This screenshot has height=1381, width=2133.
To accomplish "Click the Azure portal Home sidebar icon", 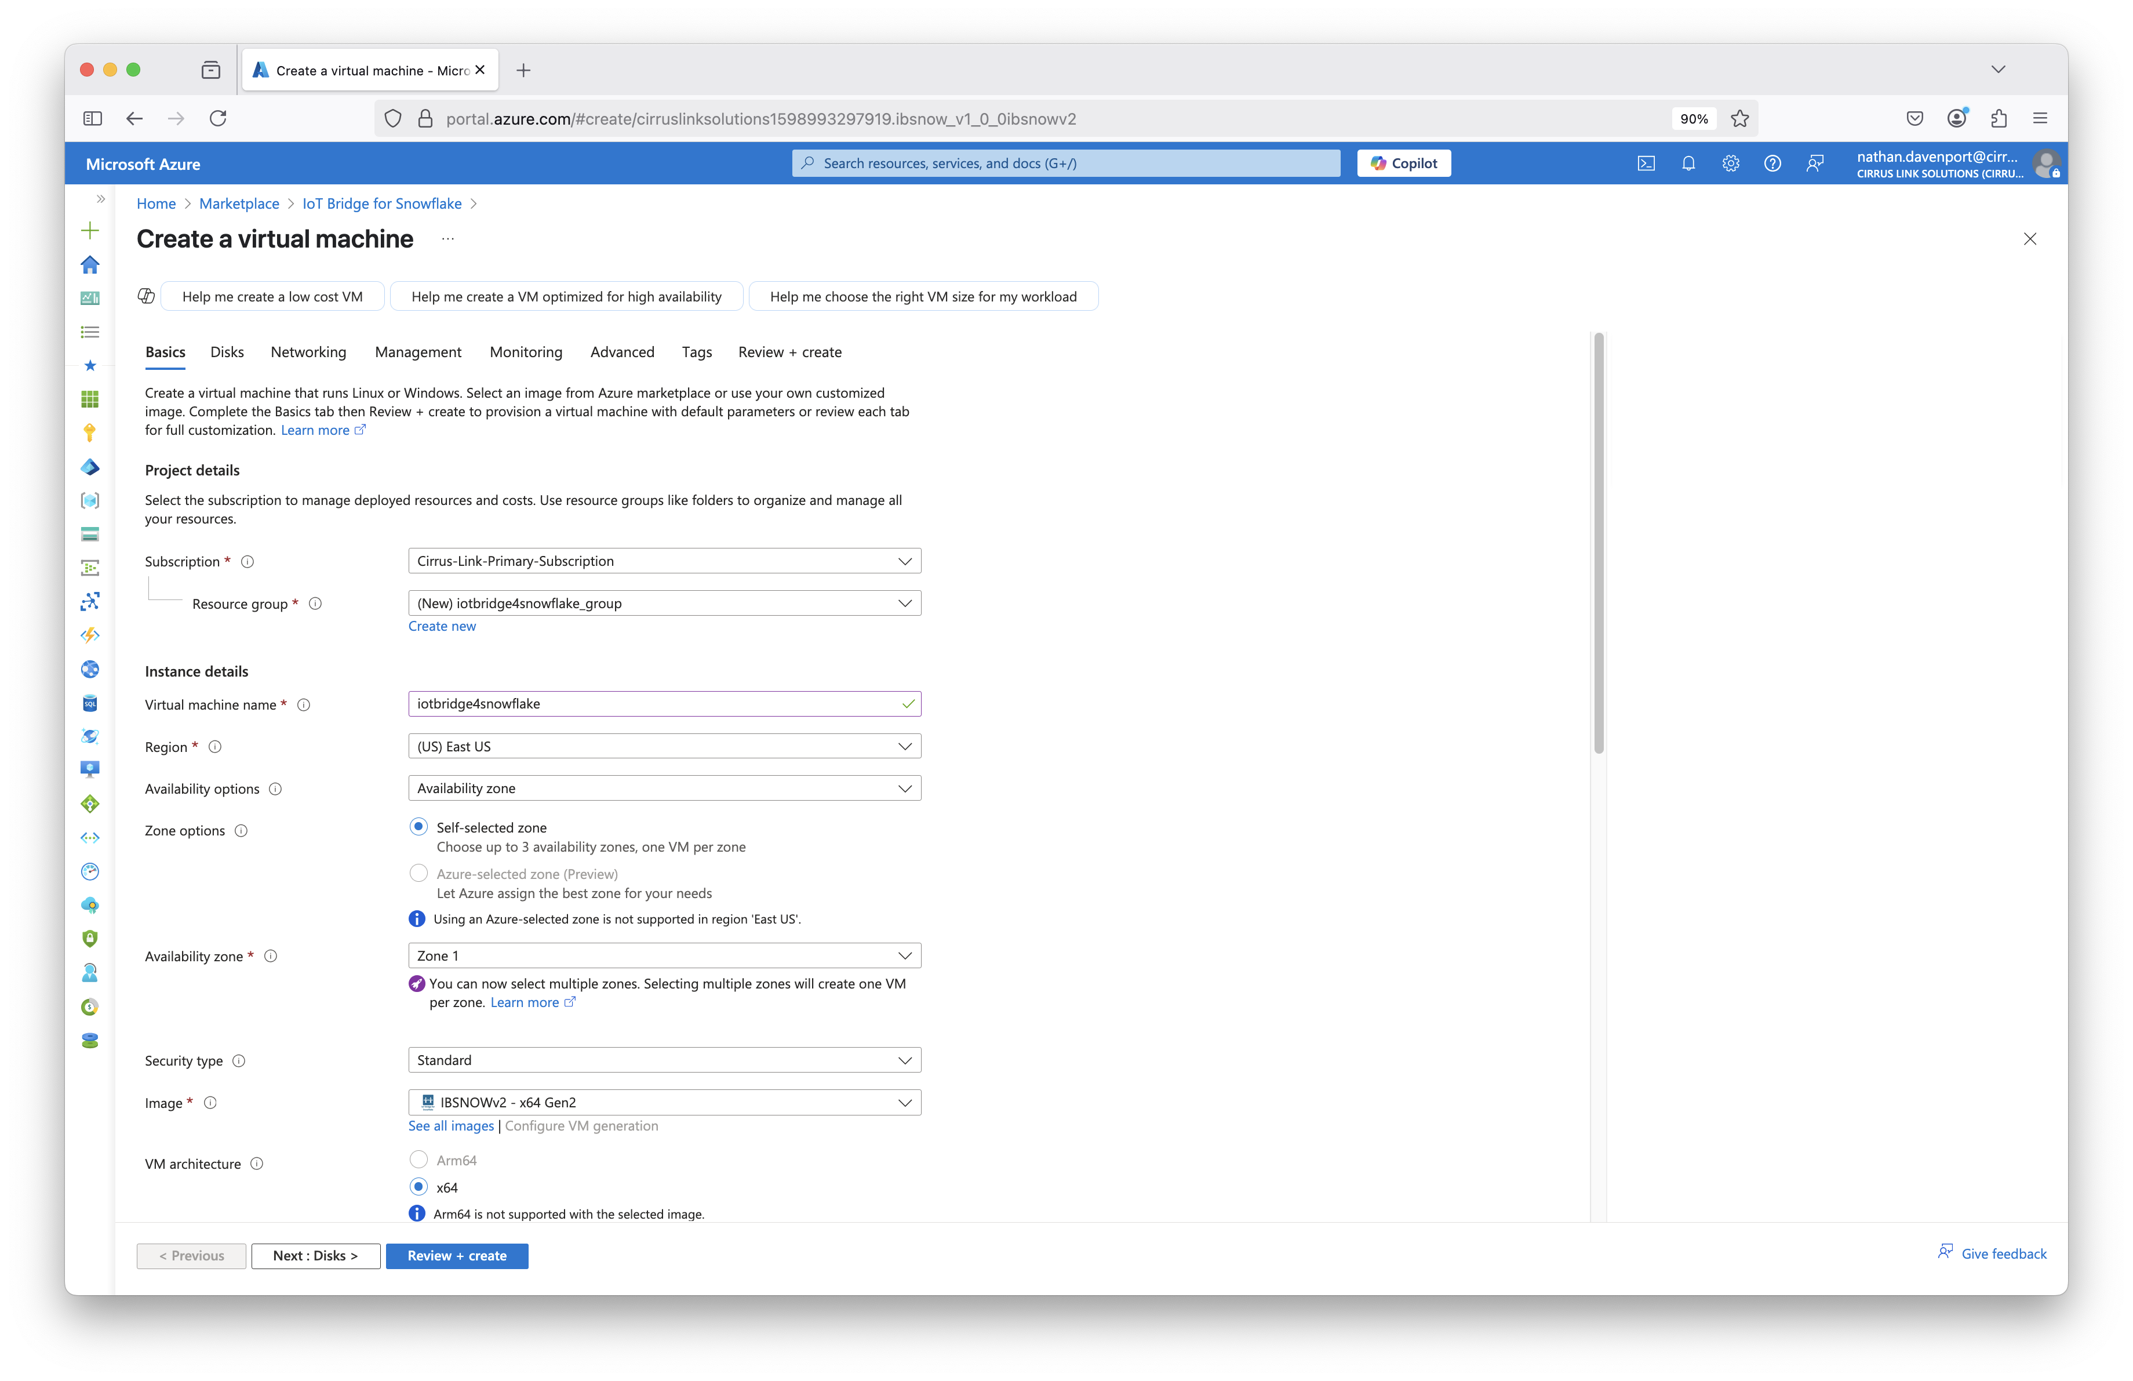I will 90,264.
